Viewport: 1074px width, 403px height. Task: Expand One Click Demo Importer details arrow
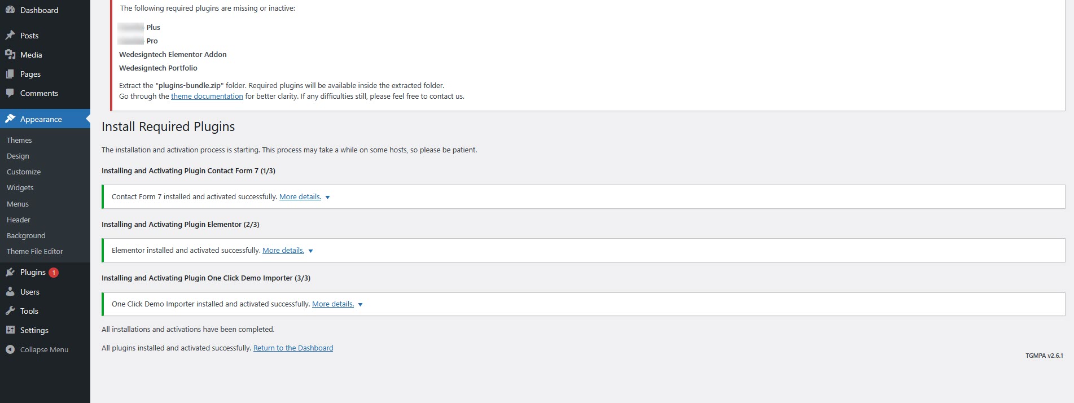coord(360,305)
